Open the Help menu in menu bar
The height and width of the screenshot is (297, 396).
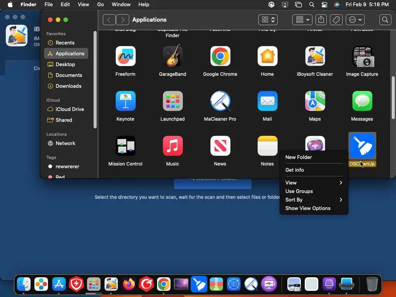click(x=144, y=5)
